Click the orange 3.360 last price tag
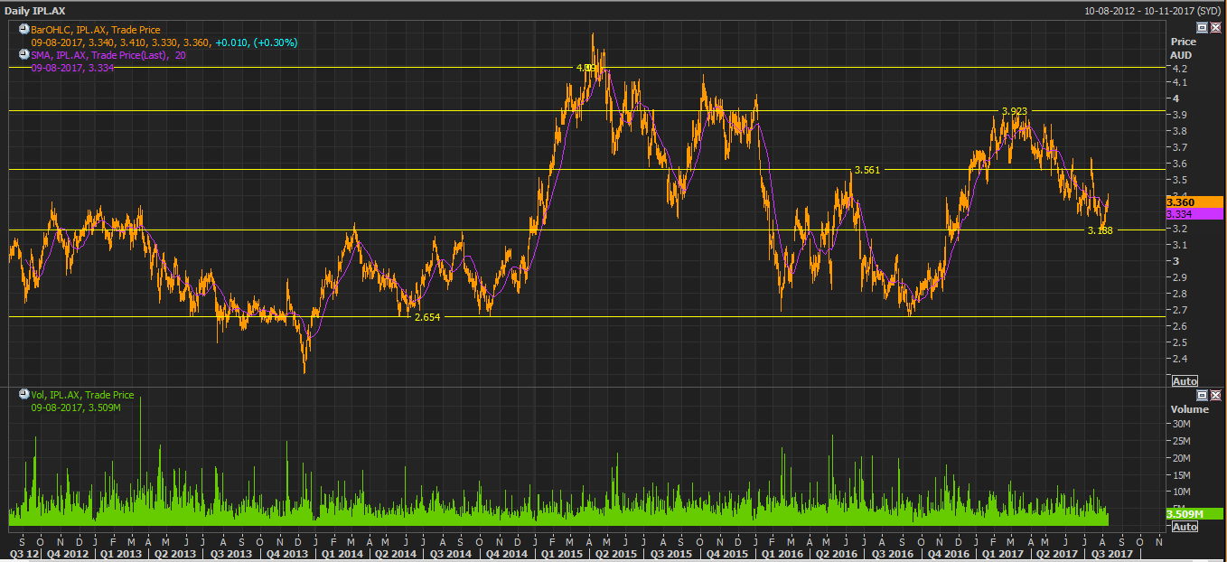The height and width of the screenshot is (562, 1227). 1194,202
